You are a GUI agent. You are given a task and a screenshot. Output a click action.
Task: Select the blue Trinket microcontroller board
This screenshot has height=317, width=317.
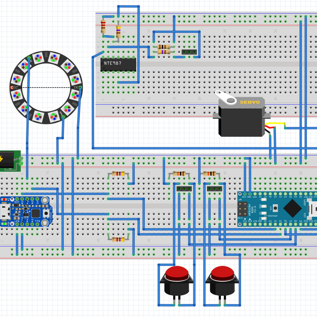point(26,211)
